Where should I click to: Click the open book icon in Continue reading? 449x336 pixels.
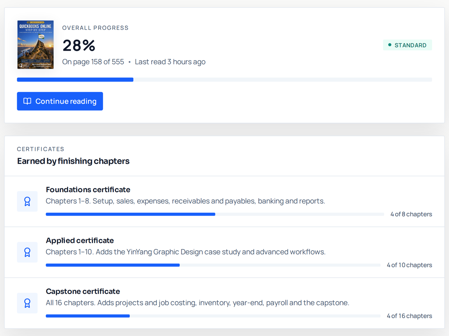[x=27, y=101]
